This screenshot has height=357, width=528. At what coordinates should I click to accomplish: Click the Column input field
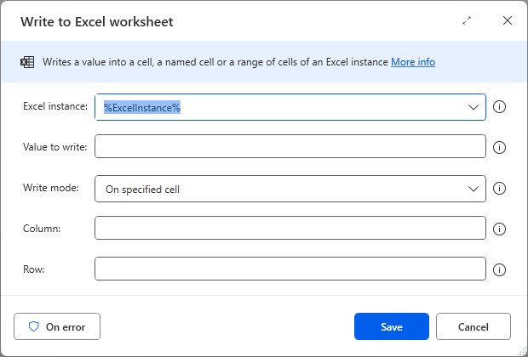click(290, 228)
